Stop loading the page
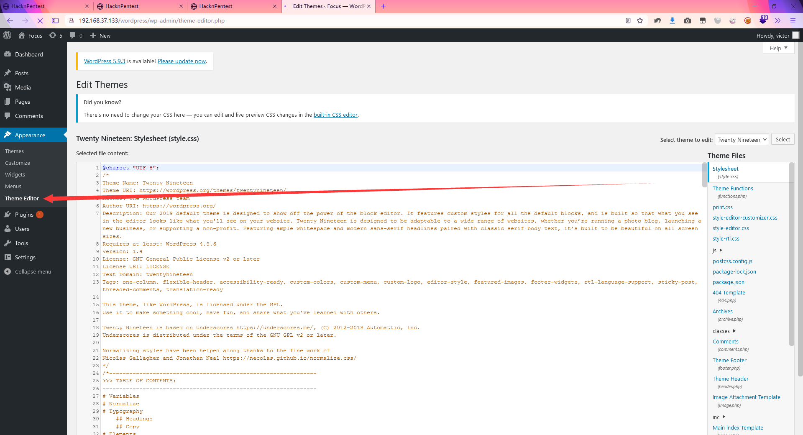The width and height of the screenshot is (803, 435). pyautogui.click(x=40, y=20)
